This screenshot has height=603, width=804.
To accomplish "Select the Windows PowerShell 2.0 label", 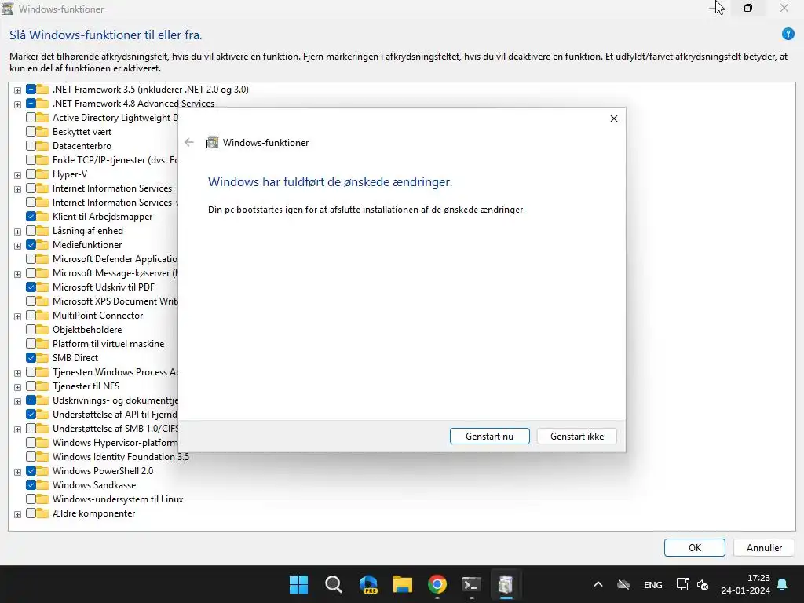I will 103,471.
